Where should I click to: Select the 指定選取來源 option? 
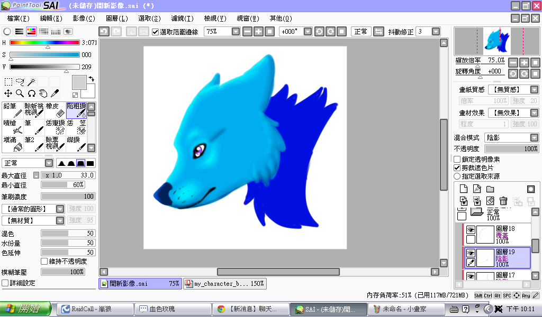(457, 176)
